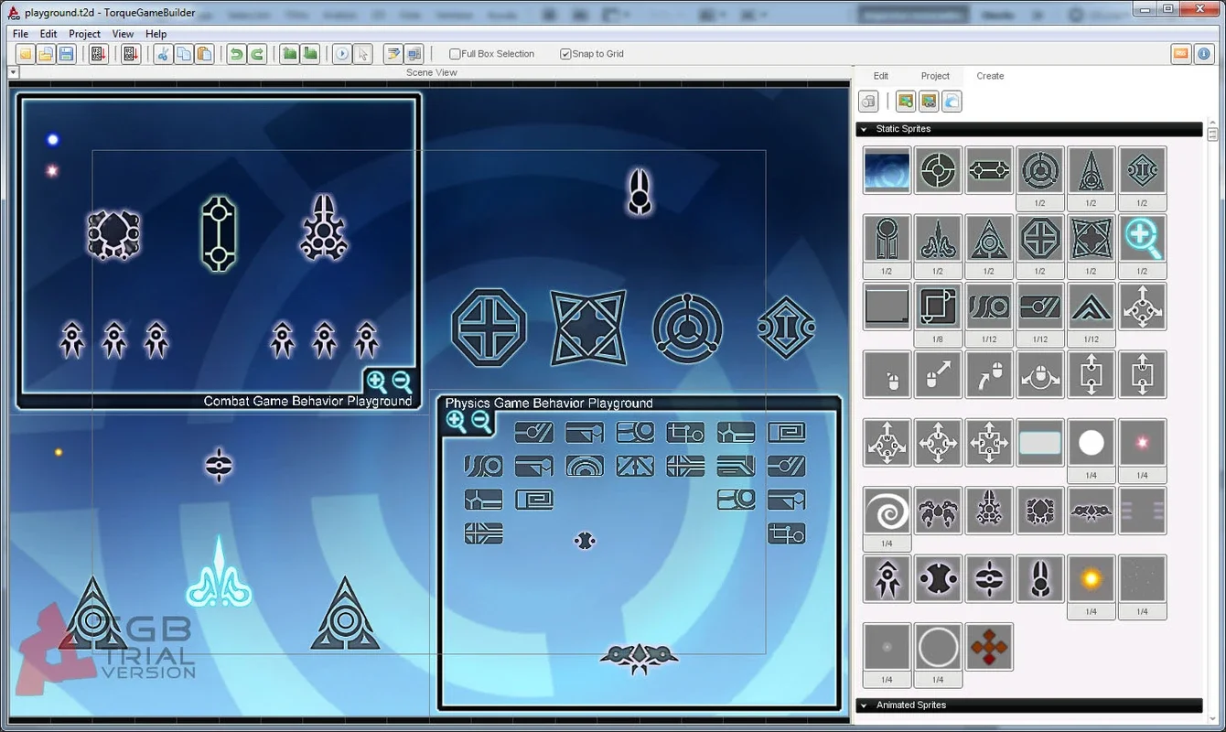Select the white ring outline sprite
Image resolution: width=1226 pixels, height=732 pixels.
(938, 648)
